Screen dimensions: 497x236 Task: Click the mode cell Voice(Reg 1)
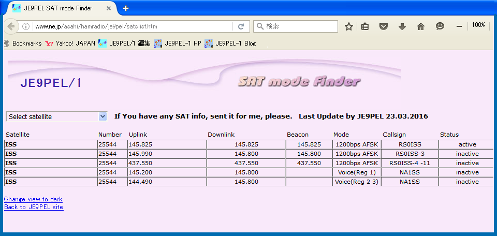point(357,172)
